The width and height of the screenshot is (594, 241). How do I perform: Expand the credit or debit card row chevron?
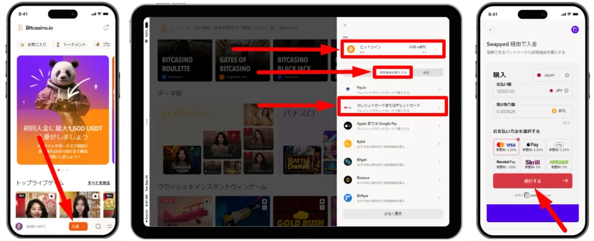tap(439, 107)
